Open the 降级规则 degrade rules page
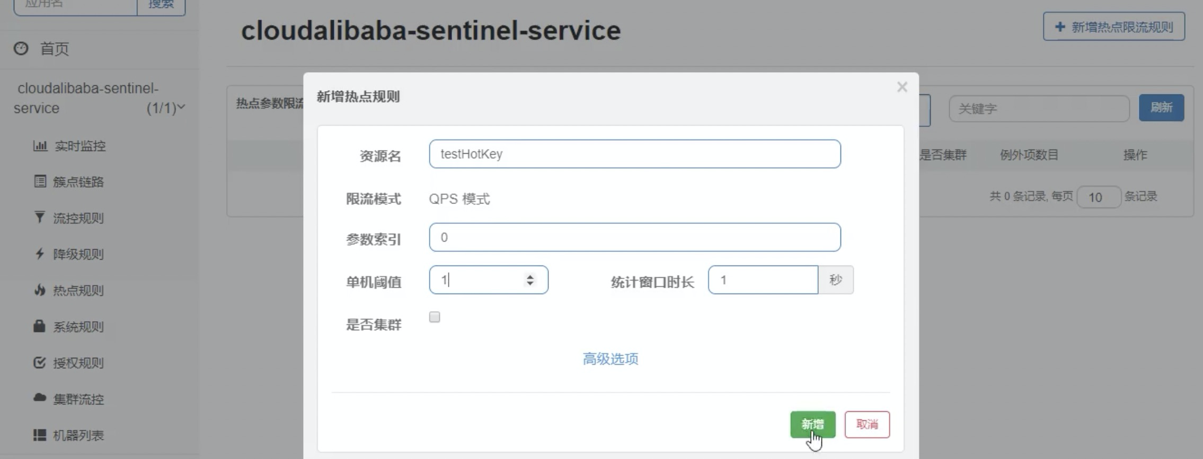1203x459 pixels. [78, 254]
